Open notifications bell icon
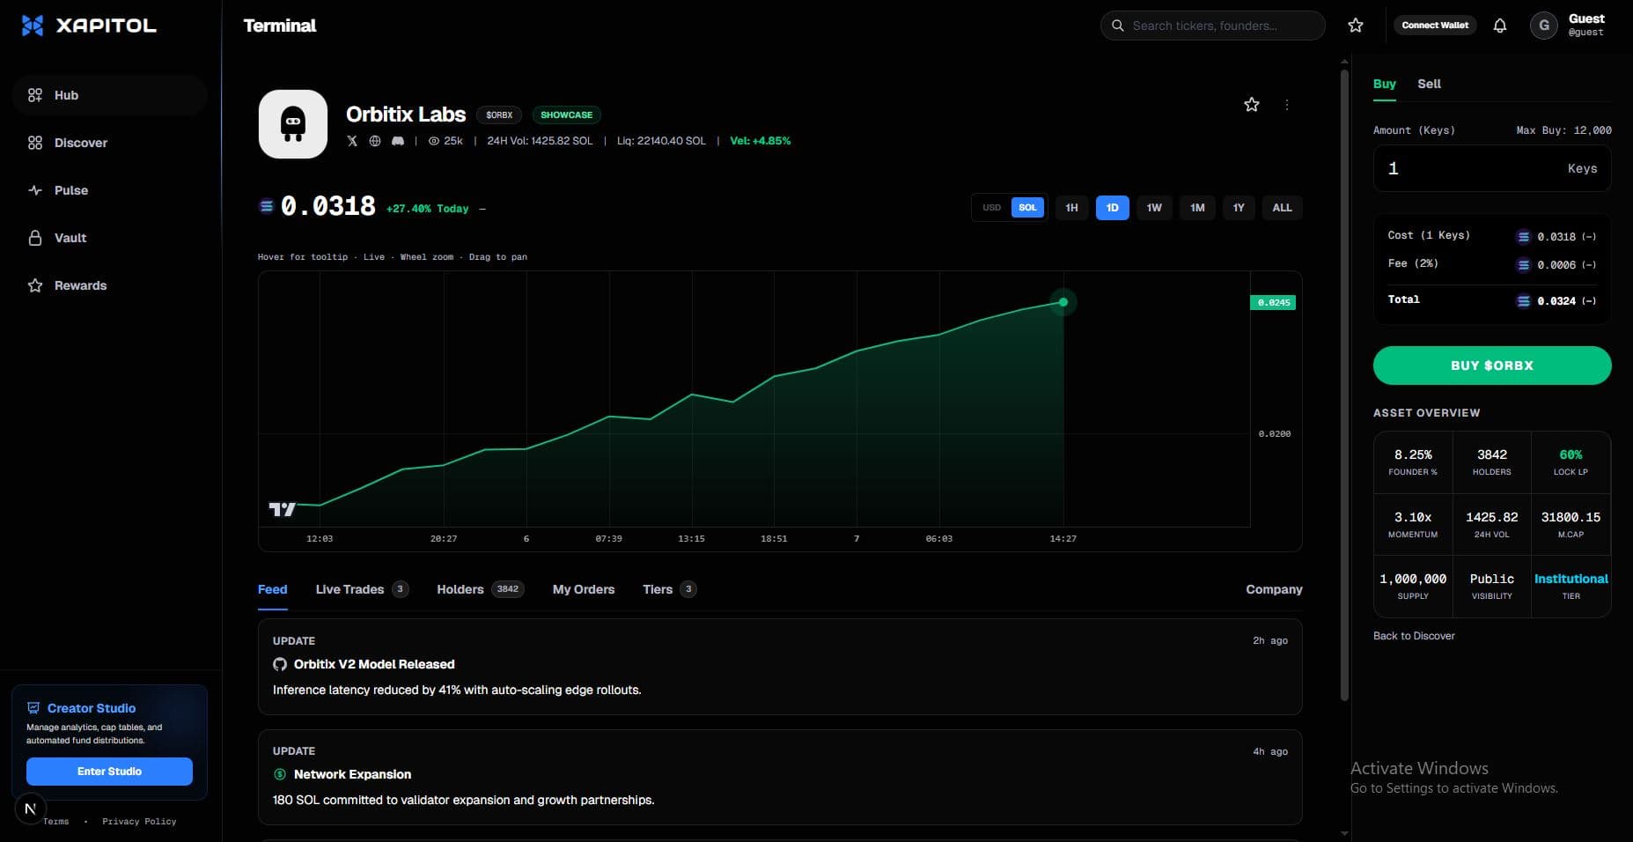This screenshot has height=842, width=1633. click(x=1500, y=26)
